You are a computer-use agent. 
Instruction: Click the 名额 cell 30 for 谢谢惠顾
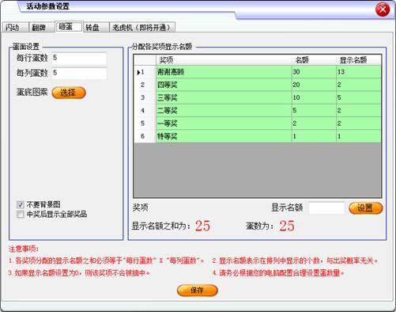click(314, 72)
